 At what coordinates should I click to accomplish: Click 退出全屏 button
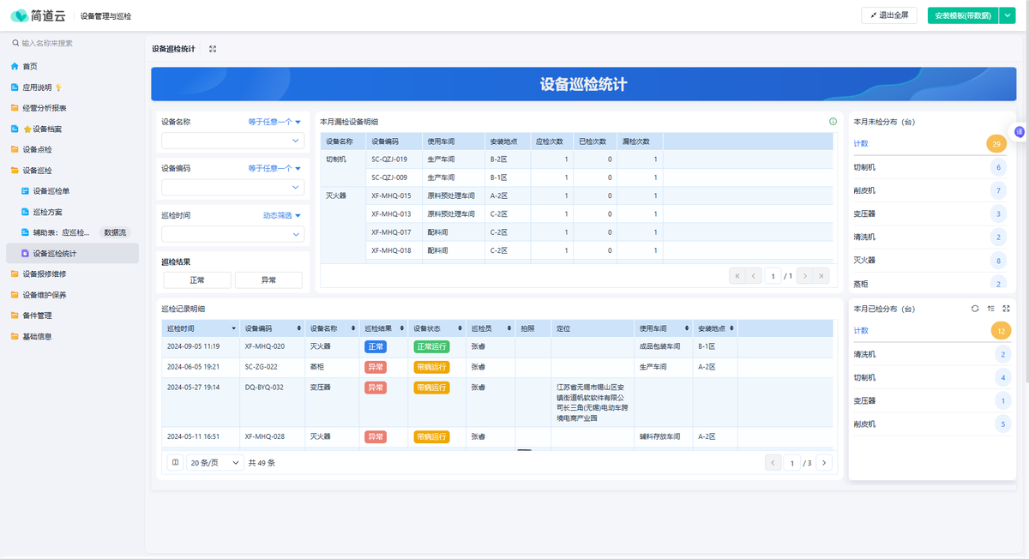[x=889, y=15]
